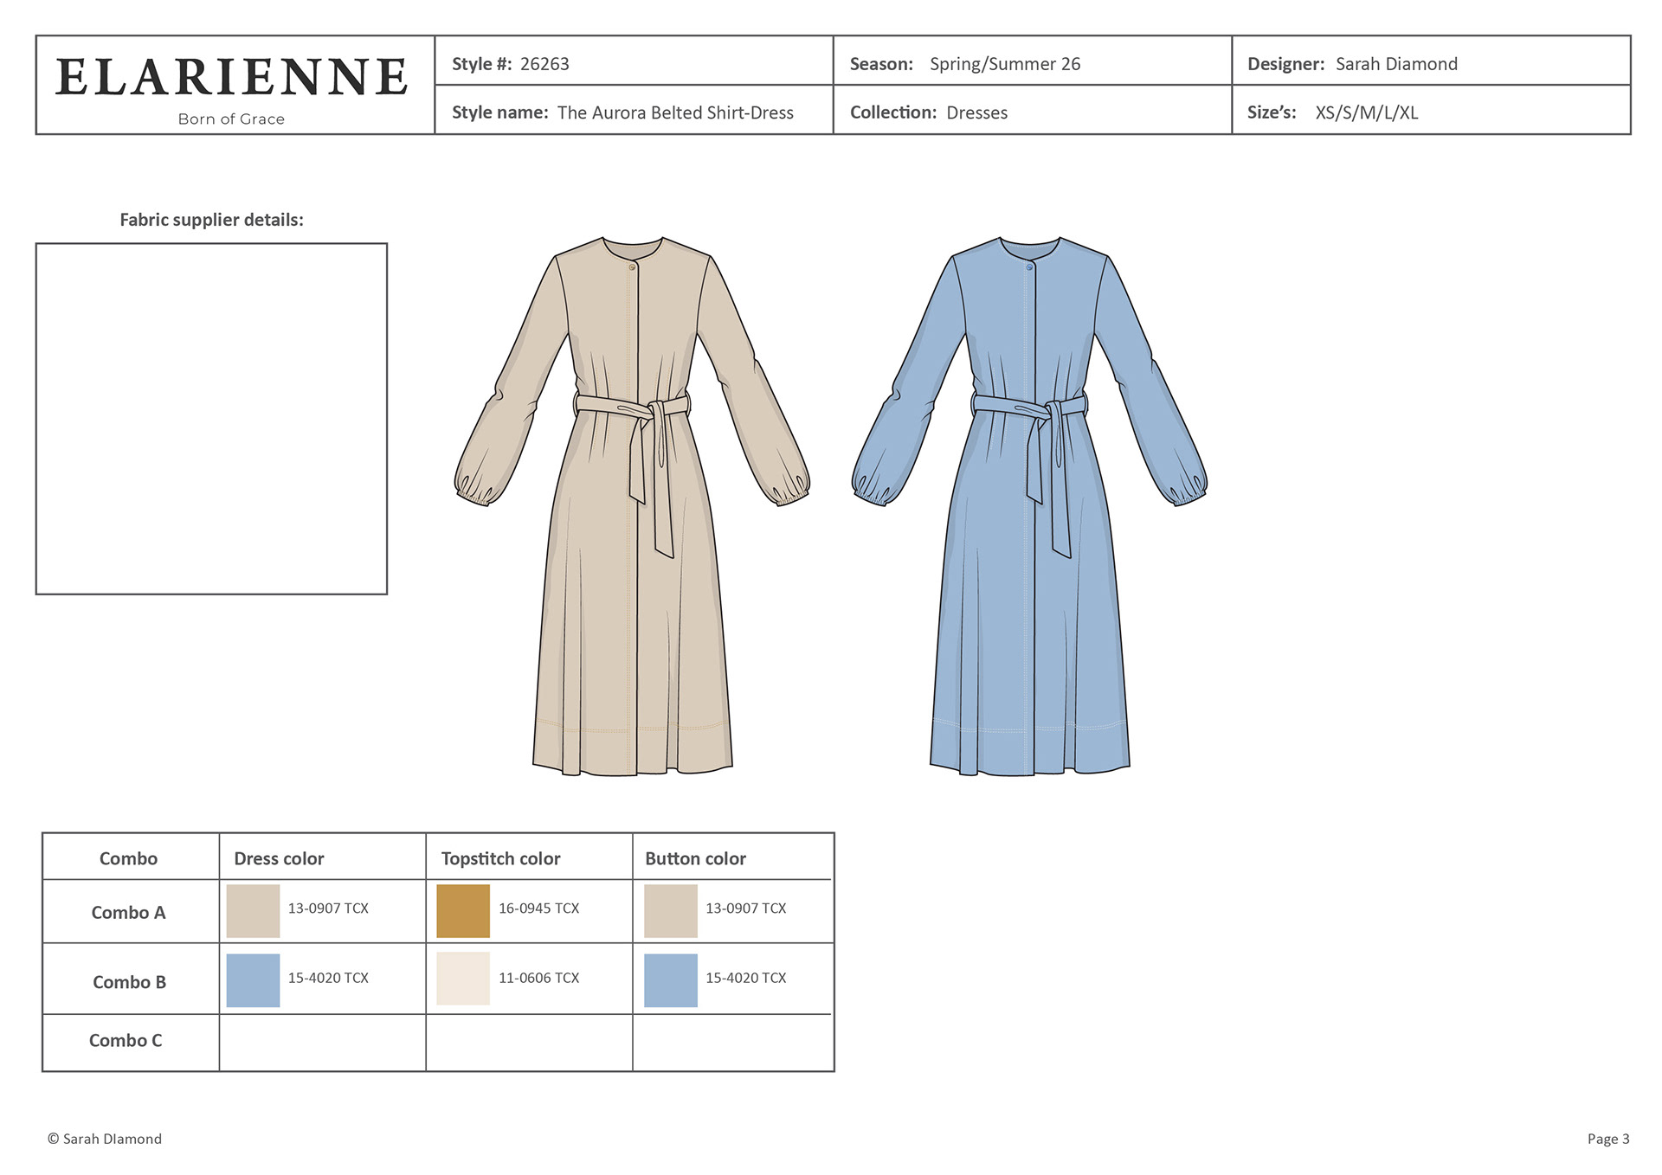Image resolution: width=1662 pixels, height=1175 pixels.
Task: Select the empty Combo C button color cell
Action: (x=732, y=1042)
